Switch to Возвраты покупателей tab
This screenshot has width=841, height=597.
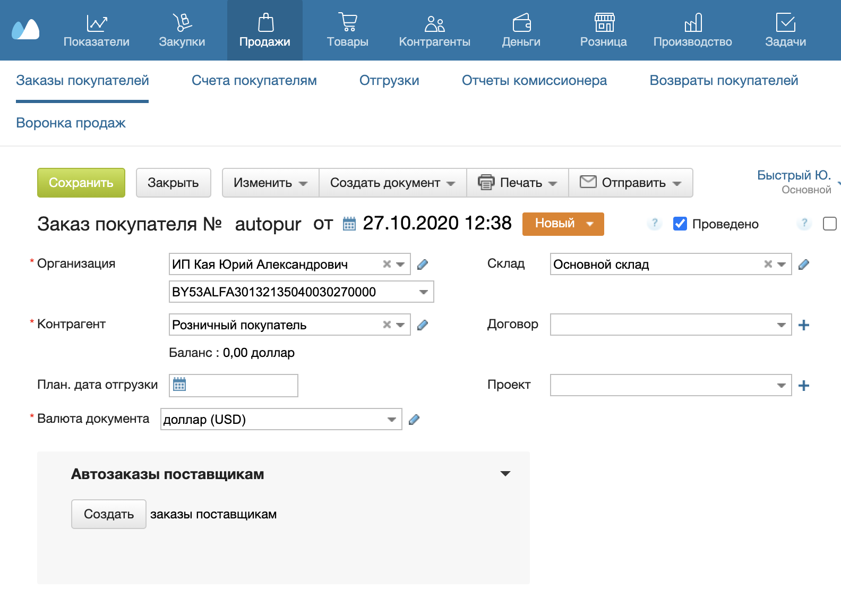point(724,80)
